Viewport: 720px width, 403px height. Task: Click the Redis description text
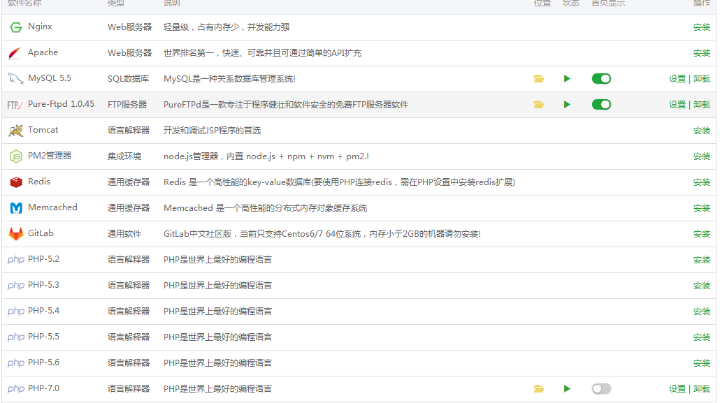click(339, 182)
